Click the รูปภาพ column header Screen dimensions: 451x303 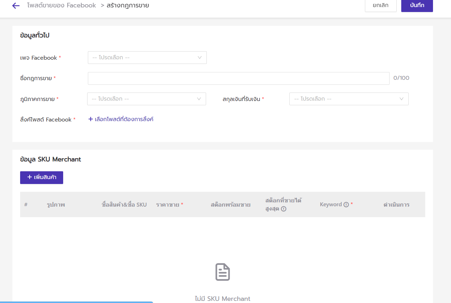(56, 204)
